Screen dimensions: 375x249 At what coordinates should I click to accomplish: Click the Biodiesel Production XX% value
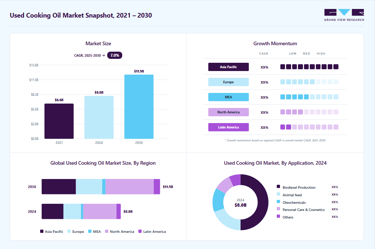click(335, 187)
